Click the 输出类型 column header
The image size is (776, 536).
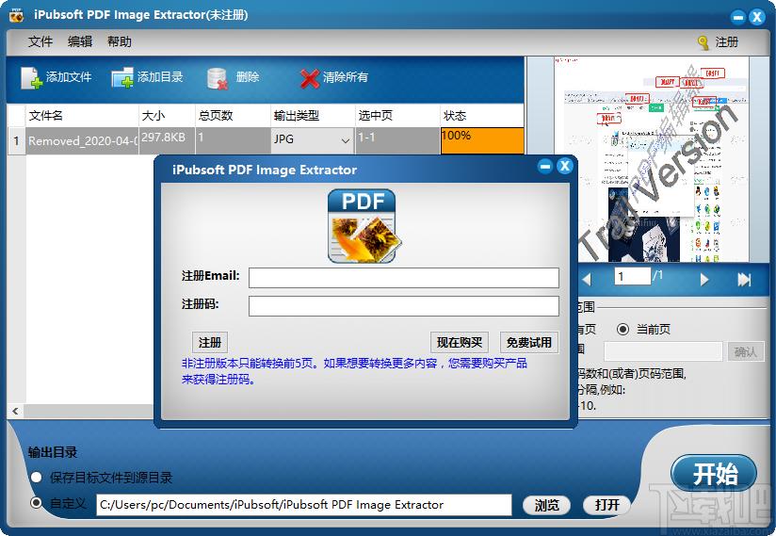(313, 116)
